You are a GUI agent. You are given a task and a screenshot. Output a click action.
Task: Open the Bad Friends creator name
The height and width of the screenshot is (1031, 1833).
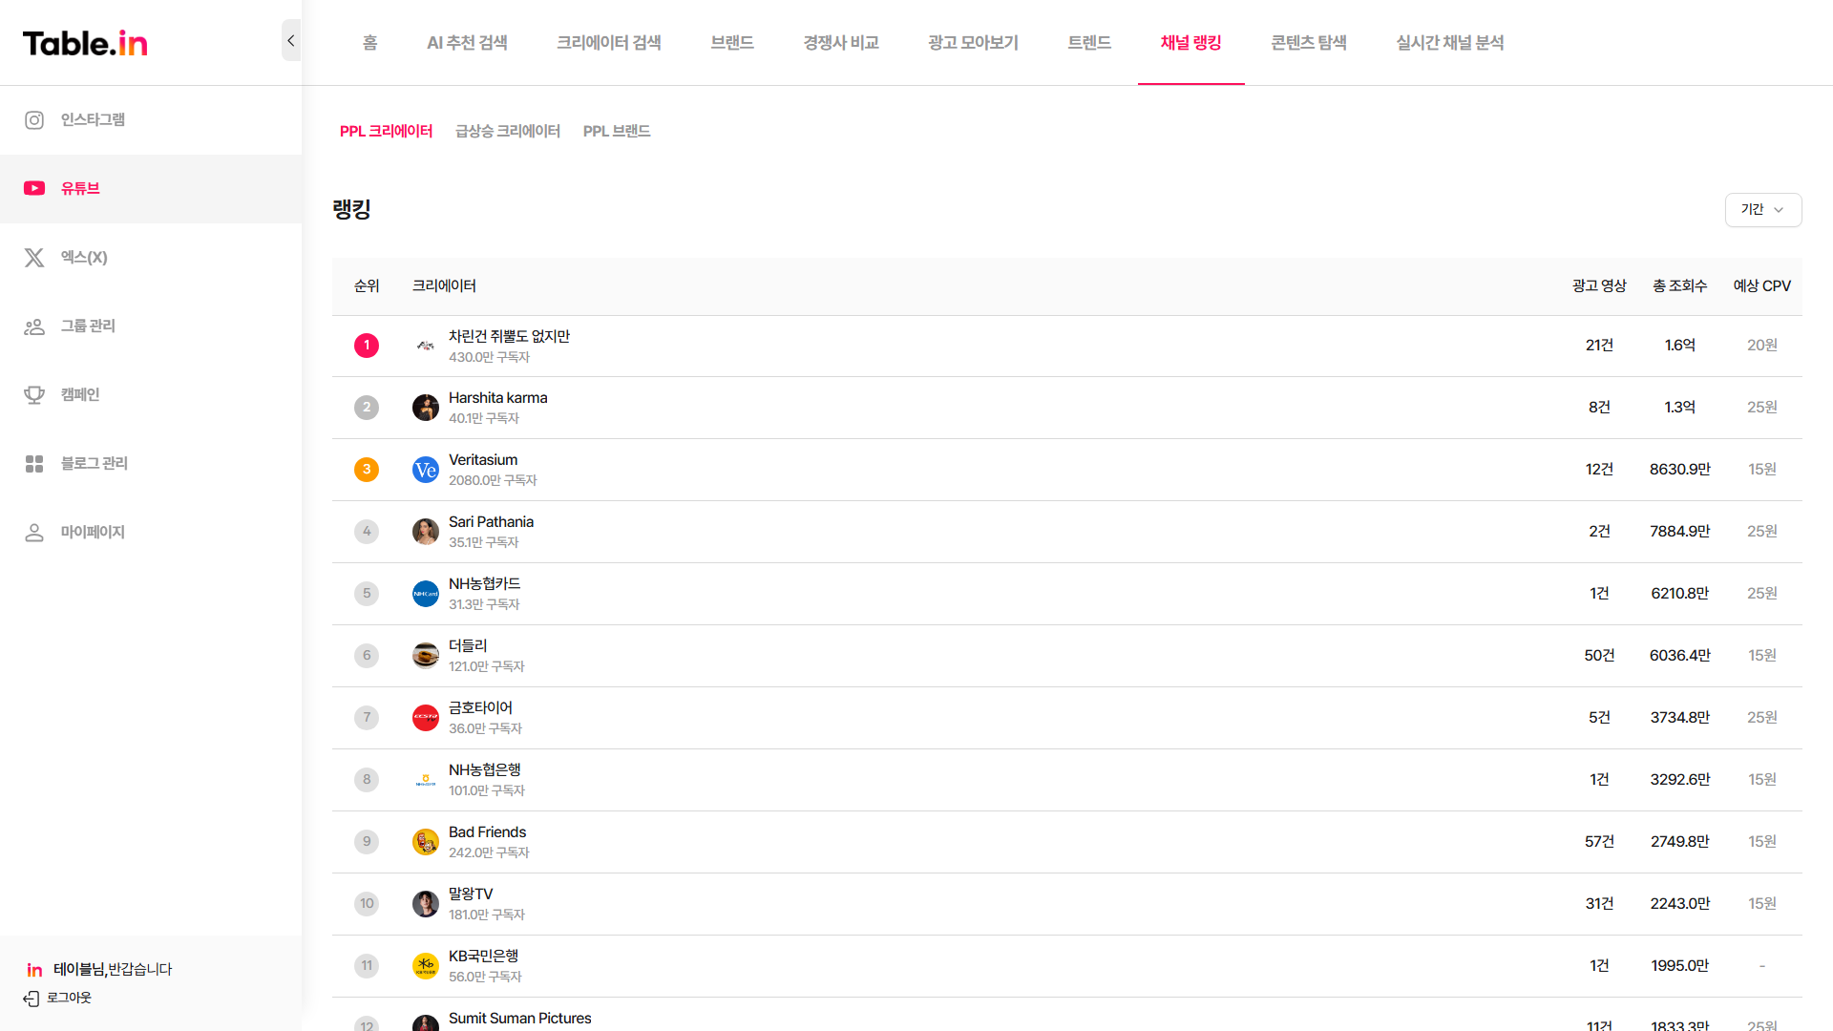pos(487,832)
